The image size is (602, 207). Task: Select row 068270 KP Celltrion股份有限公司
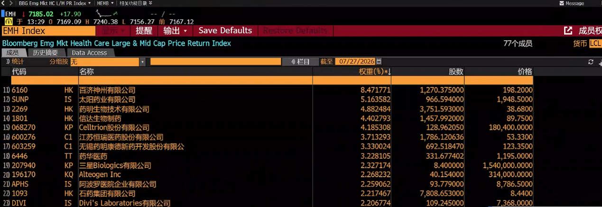pos(267,128)
